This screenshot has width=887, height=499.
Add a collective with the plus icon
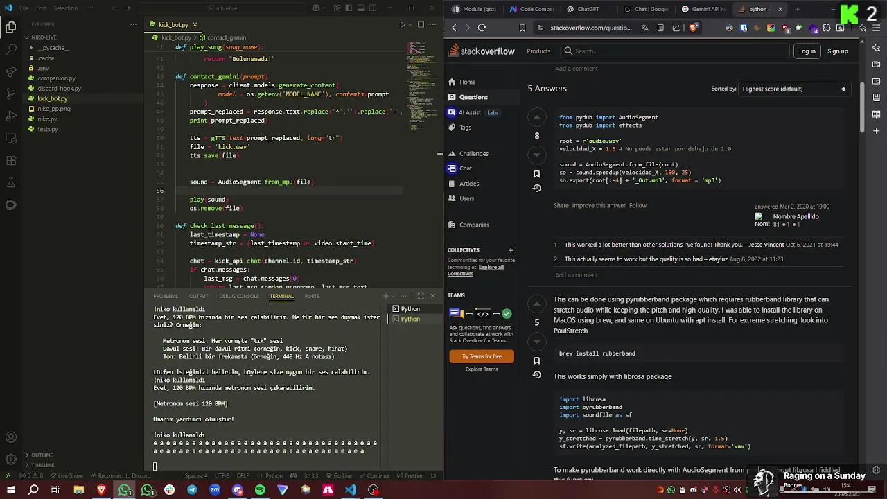pyautogui.click(x=511, y=250)
